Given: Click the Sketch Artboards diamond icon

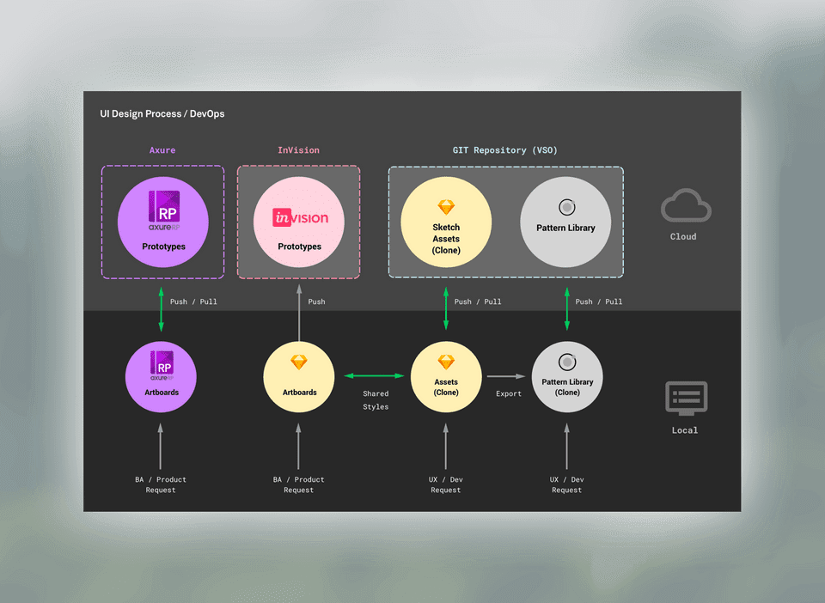Looking at the screenshot, I should pyautogui.click(x=298, y=376).
